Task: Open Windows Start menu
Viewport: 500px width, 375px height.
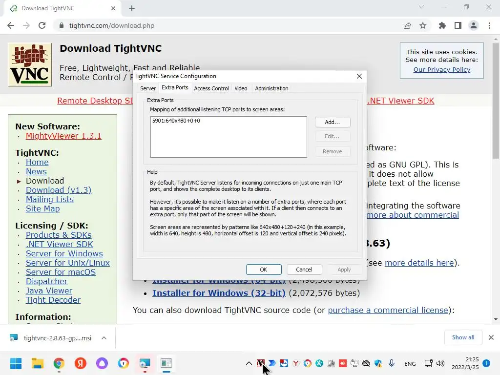Action: pyautogui.click(x=16, y=363)
